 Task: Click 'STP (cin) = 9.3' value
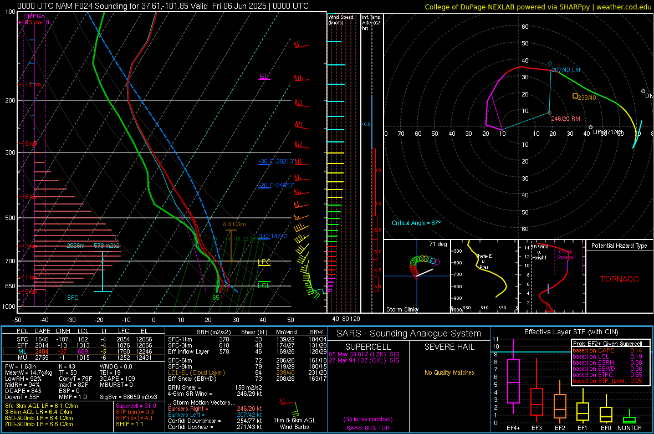[135, 412]
